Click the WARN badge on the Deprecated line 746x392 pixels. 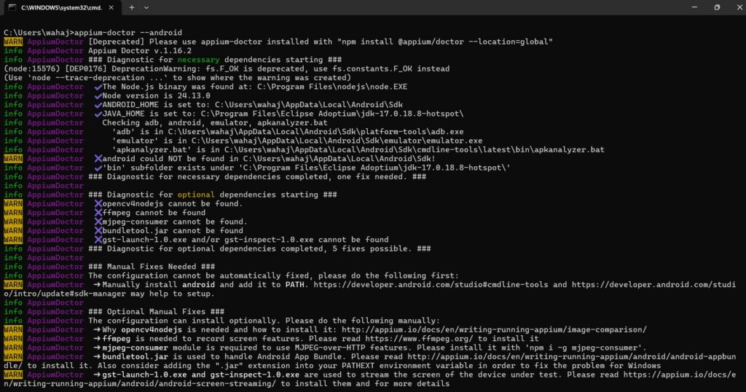12,42
